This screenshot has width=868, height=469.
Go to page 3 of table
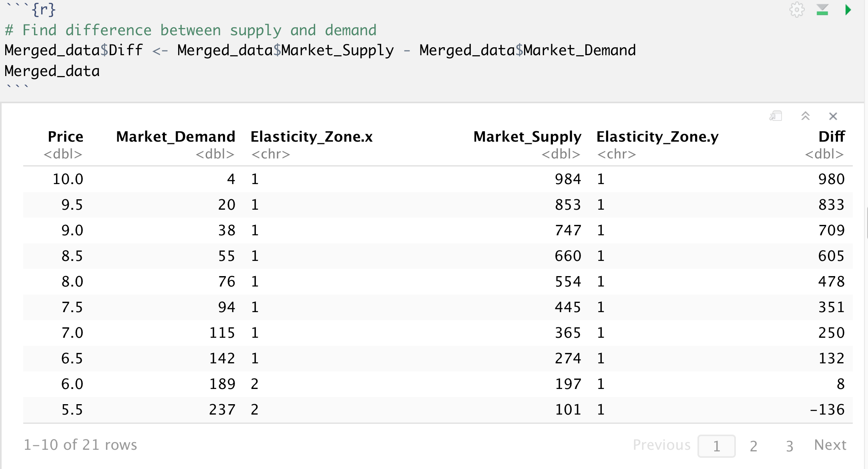[790, 446]
